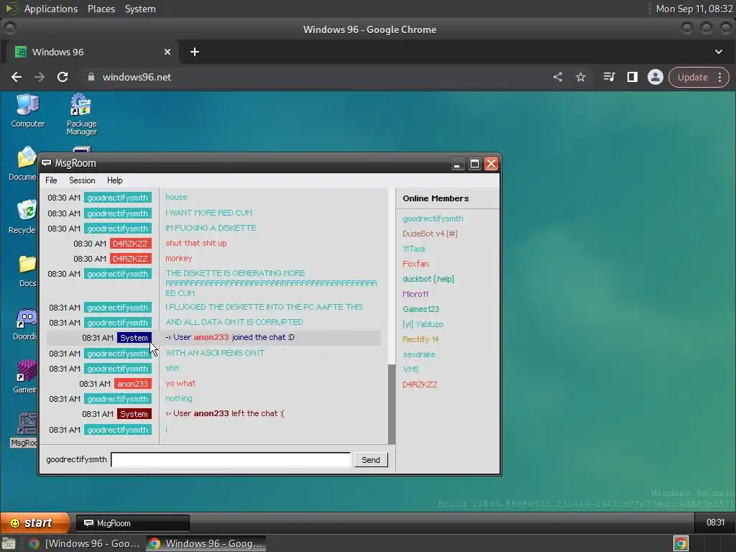Click the red anon233 user tag
The height and width of the screenshot is (552, 736).
tap(132, 384)
